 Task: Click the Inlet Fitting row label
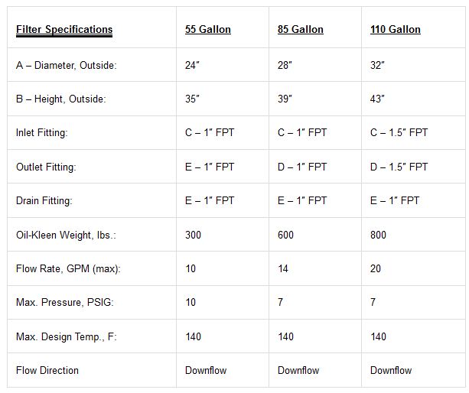pyautogui.click(x=42, y=132)
